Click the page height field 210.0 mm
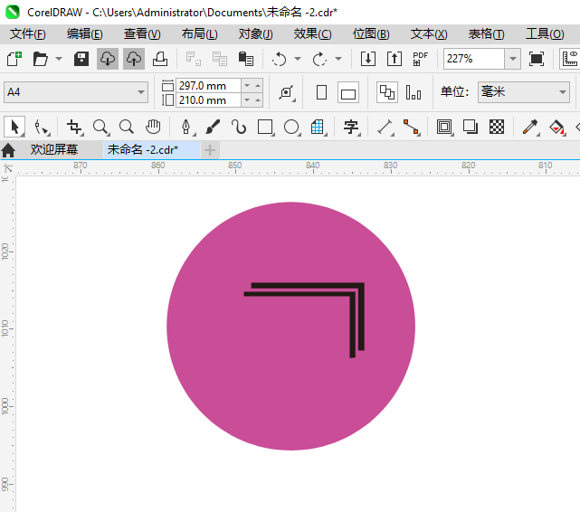580x512 pixels. [x=208, y=100]
